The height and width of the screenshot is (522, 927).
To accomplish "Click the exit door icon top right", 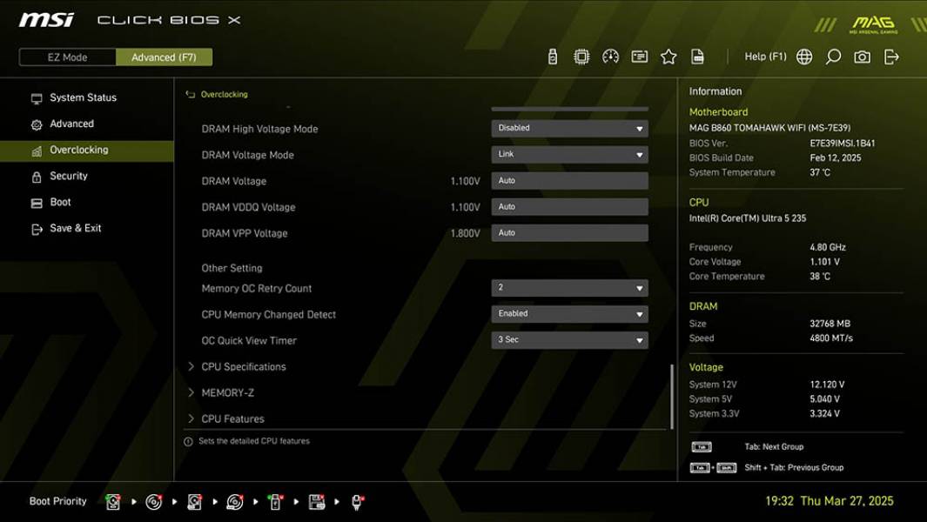I will 891,57.
